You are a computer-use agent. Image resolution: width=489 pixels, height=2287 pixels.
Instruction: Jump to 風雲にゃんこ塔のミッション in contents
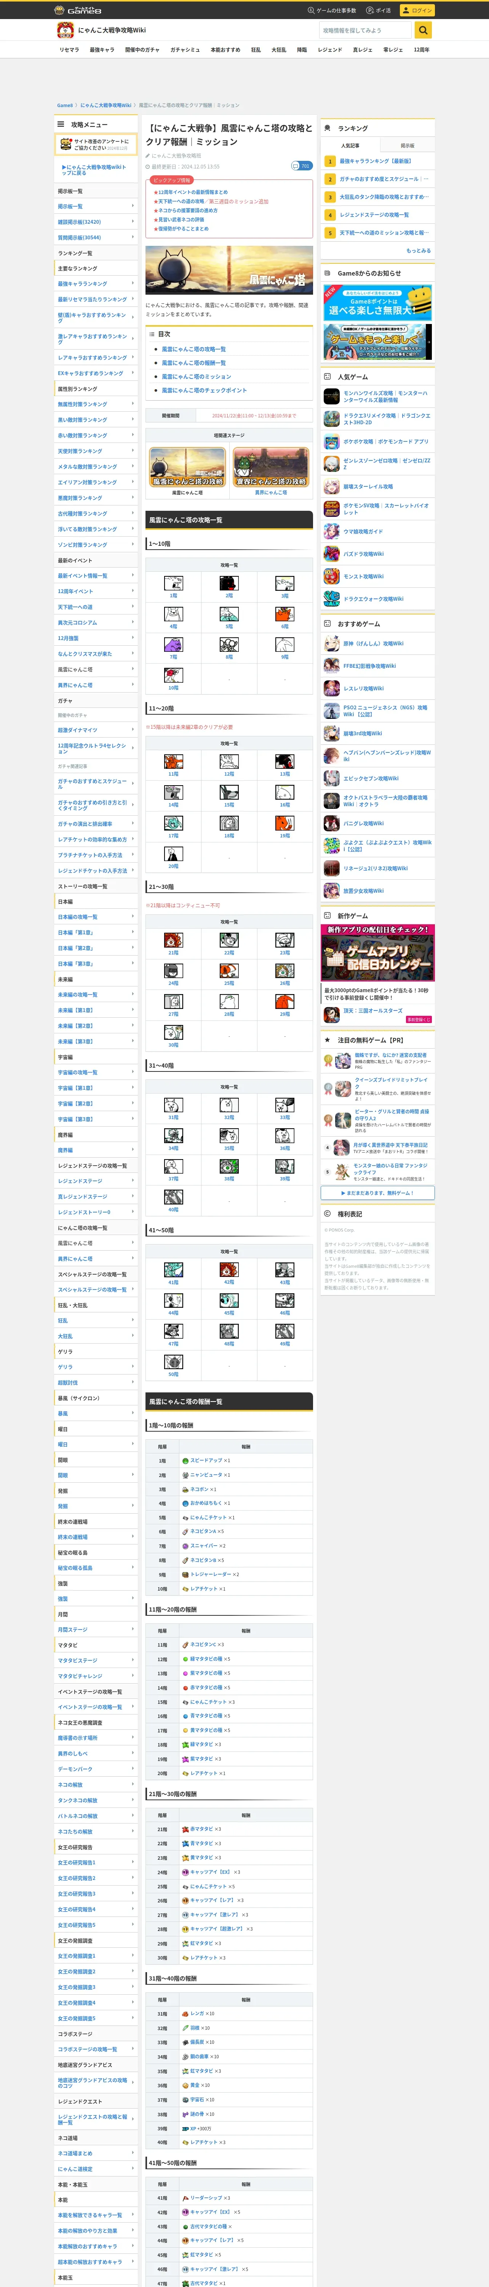point(197,377)
